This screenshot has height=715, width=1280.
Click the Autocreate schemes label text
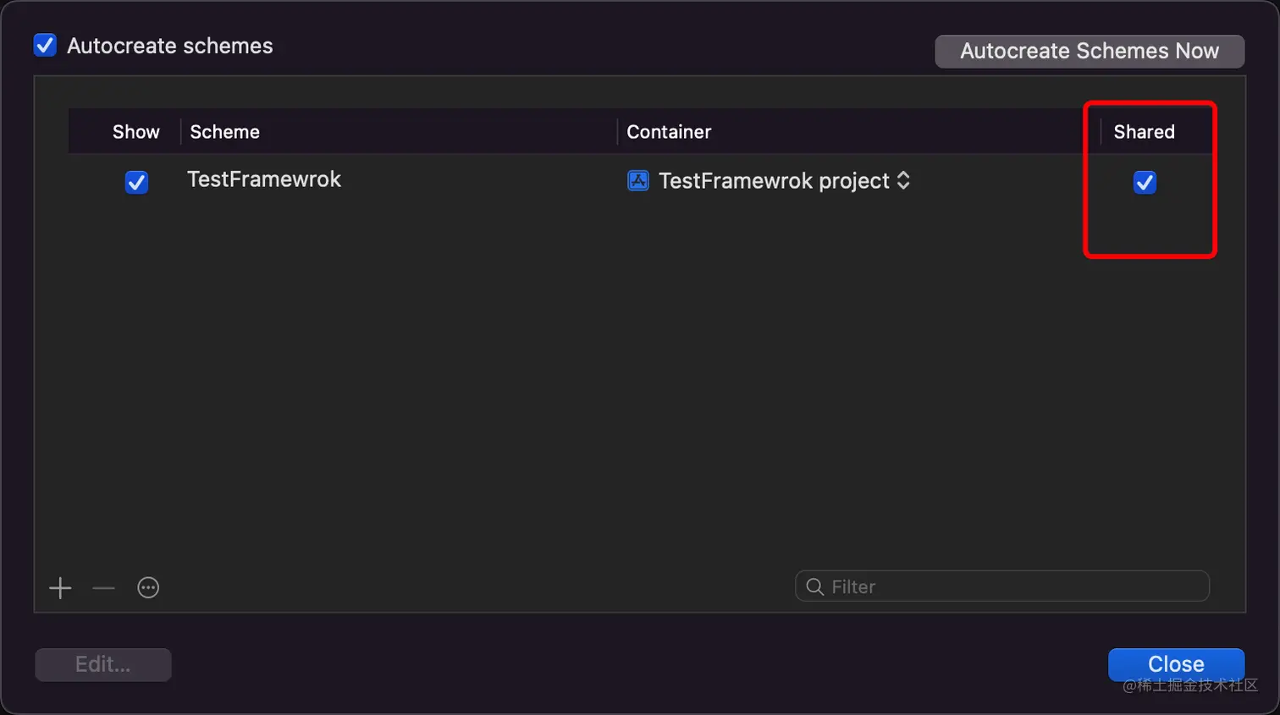pyautogui.click(x=170, y=46)
